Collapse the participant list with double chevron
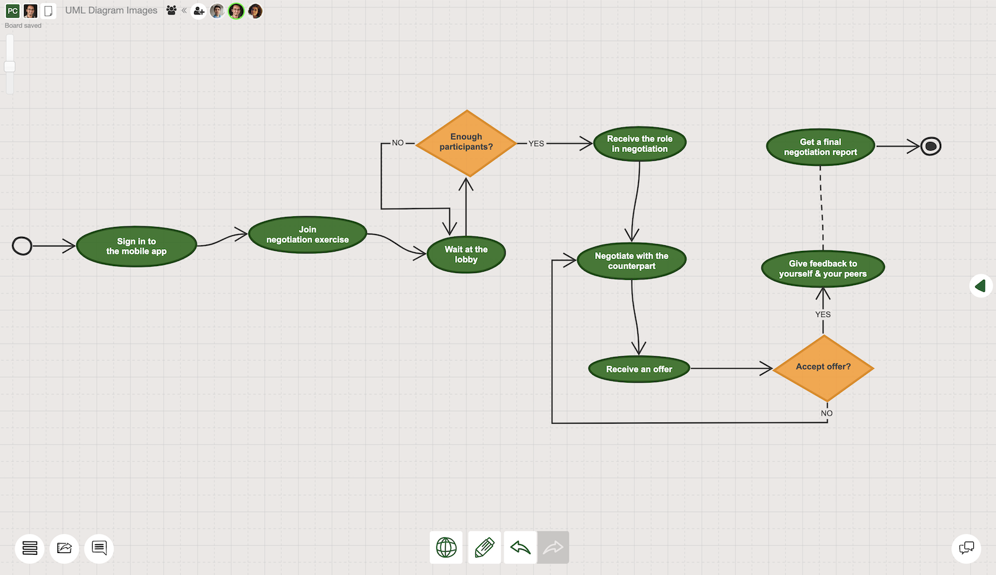The height and width of the screenshot is (575, 996). pos(184,10)
